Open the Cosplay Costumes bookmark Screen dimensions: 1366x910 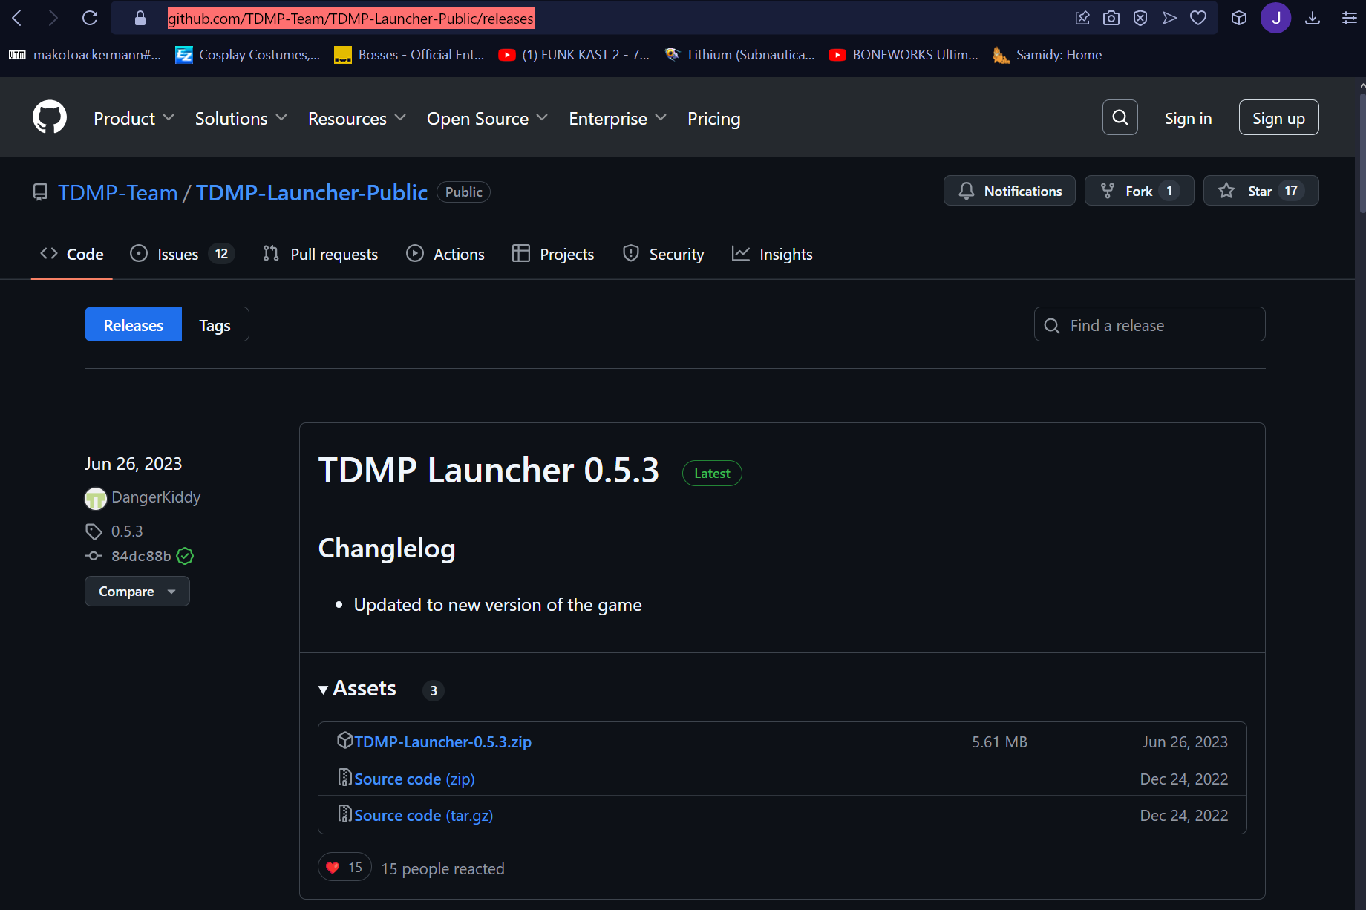pos(248,55)
